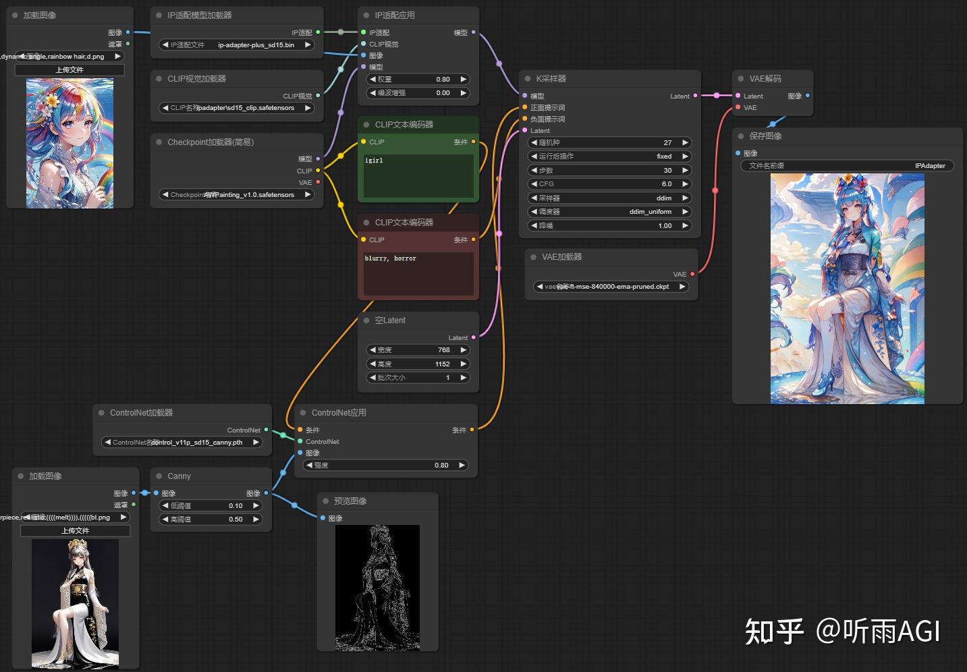Open the Checkpoint AWPainting_v1.0 model selector

(x=238, y=194)
